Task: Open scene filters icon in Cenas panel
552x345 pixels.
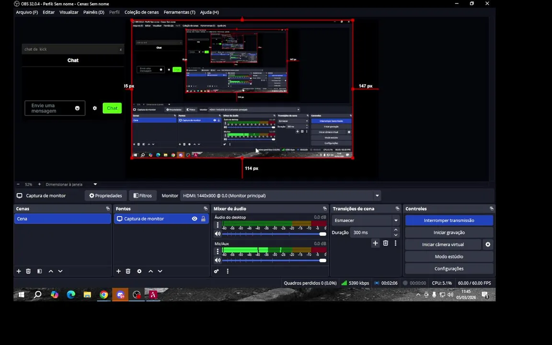Action: click(x=39, y=271)
